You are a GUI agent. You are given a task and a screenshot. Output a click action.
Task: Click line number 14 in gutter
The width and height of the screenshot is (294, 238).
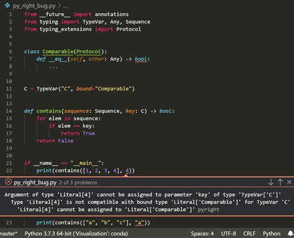click(9, 111)
